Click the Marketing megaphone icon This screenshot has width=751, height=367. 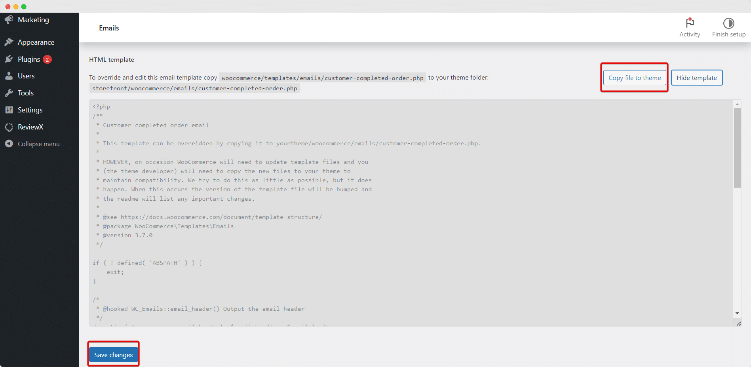(9, 19)
